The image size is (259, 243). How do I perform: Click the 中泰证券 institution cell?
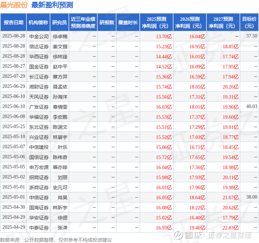(39, 228)
